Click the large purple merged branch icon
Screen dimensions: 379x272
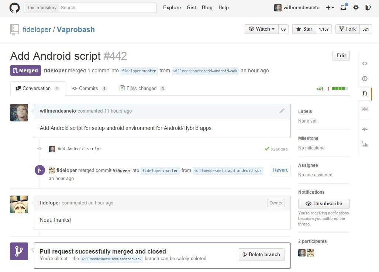[x=19, y=251]
